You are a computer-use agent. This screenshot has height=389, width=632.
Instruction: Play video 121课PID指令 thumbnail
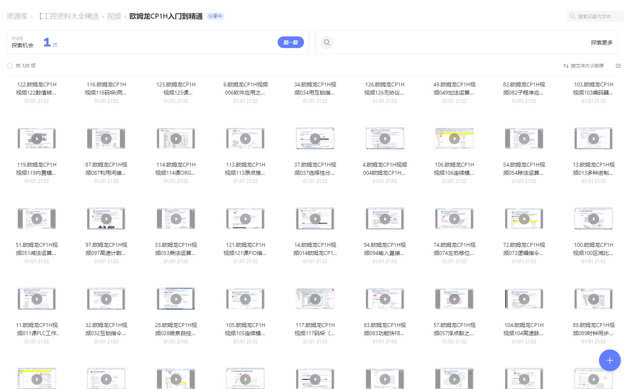pos(245,218)
